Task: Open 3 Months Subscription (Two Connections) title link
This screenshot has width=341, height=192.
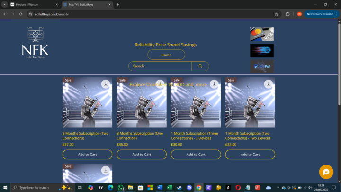Action: 85,136
